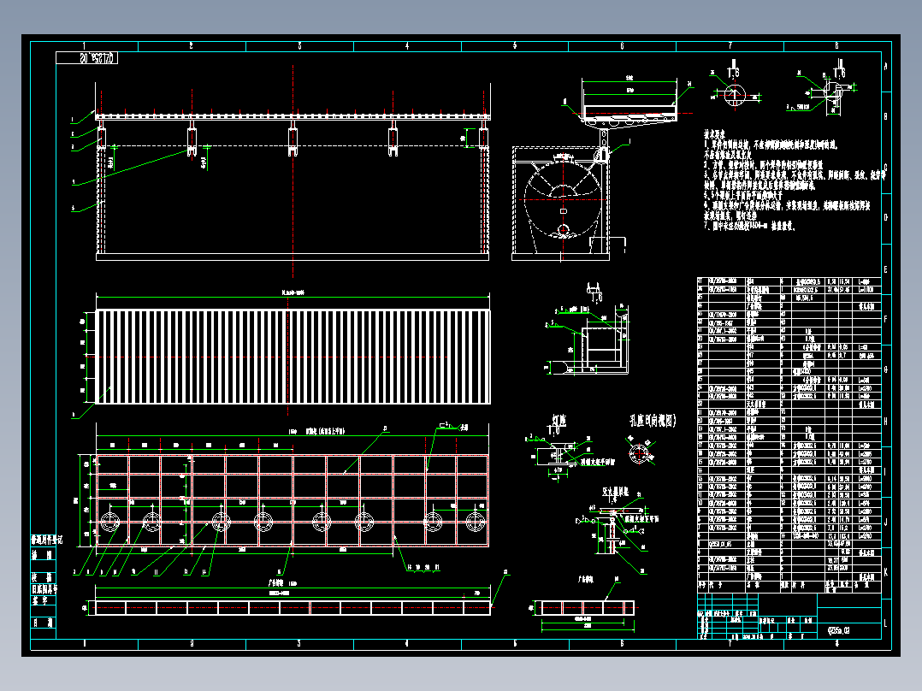Click the 日期 label in left margin
The height and width of the screenshot is (691, 922).
click(43, 623)
